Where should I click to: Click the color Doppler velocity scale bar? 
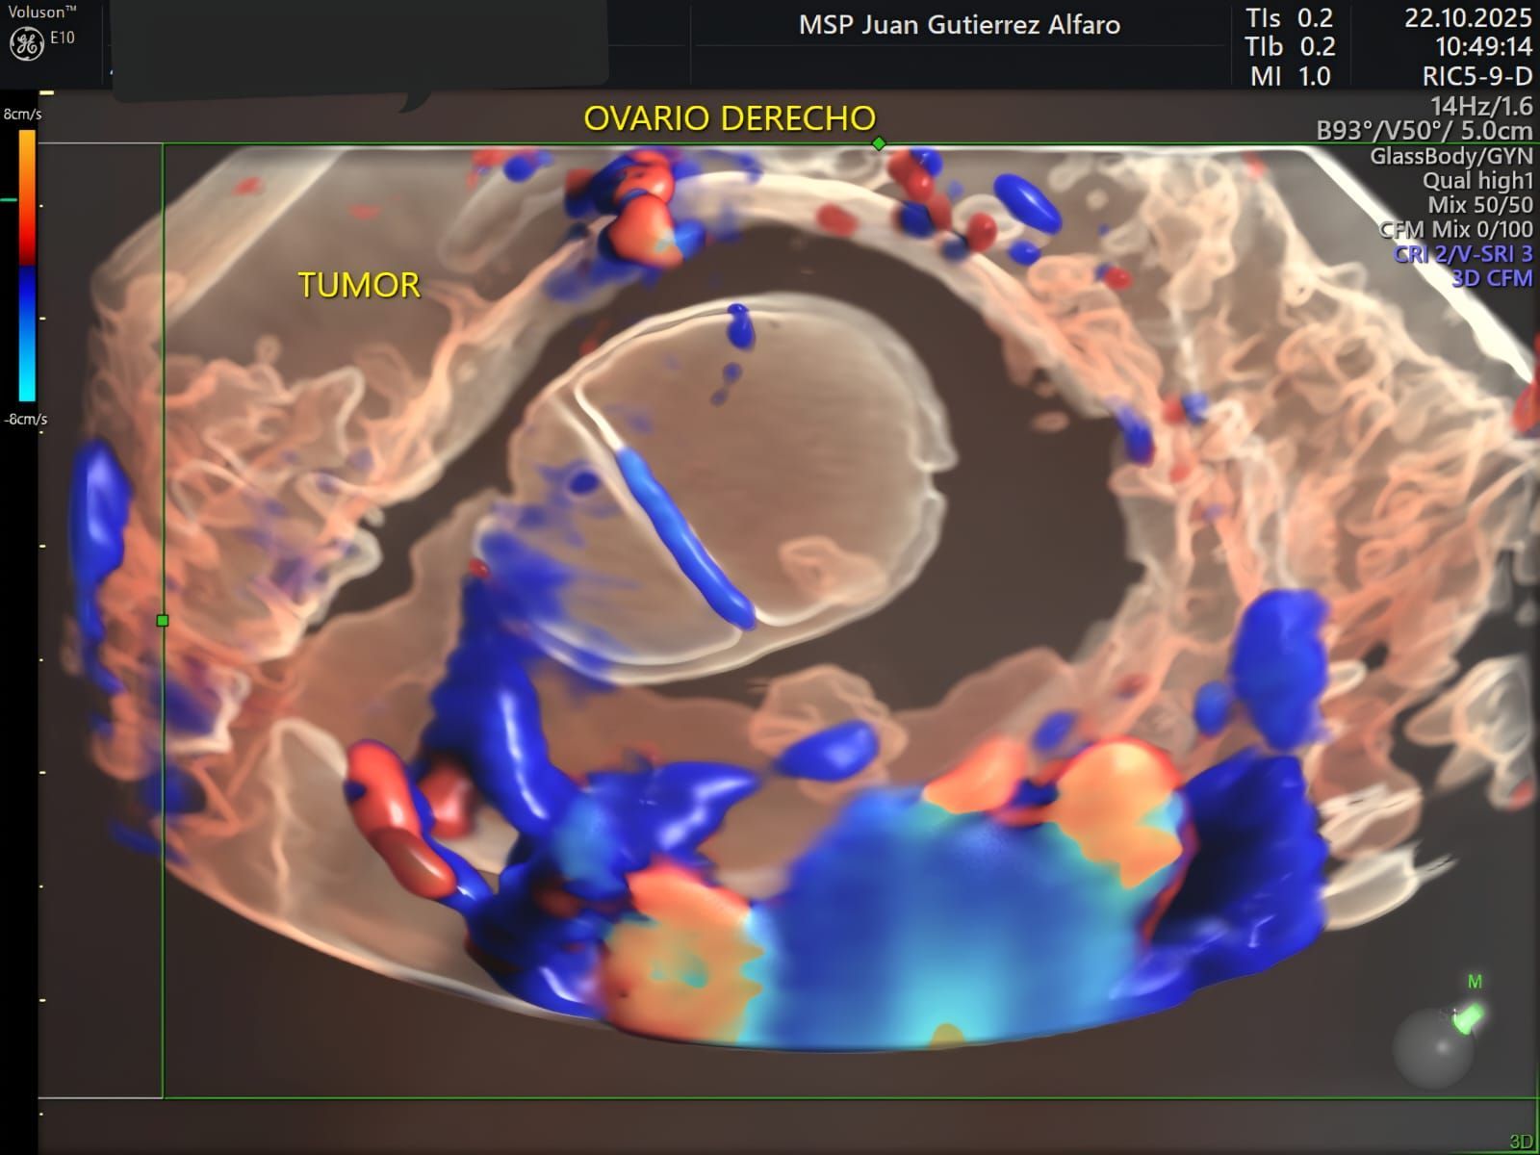click(27, 266)
